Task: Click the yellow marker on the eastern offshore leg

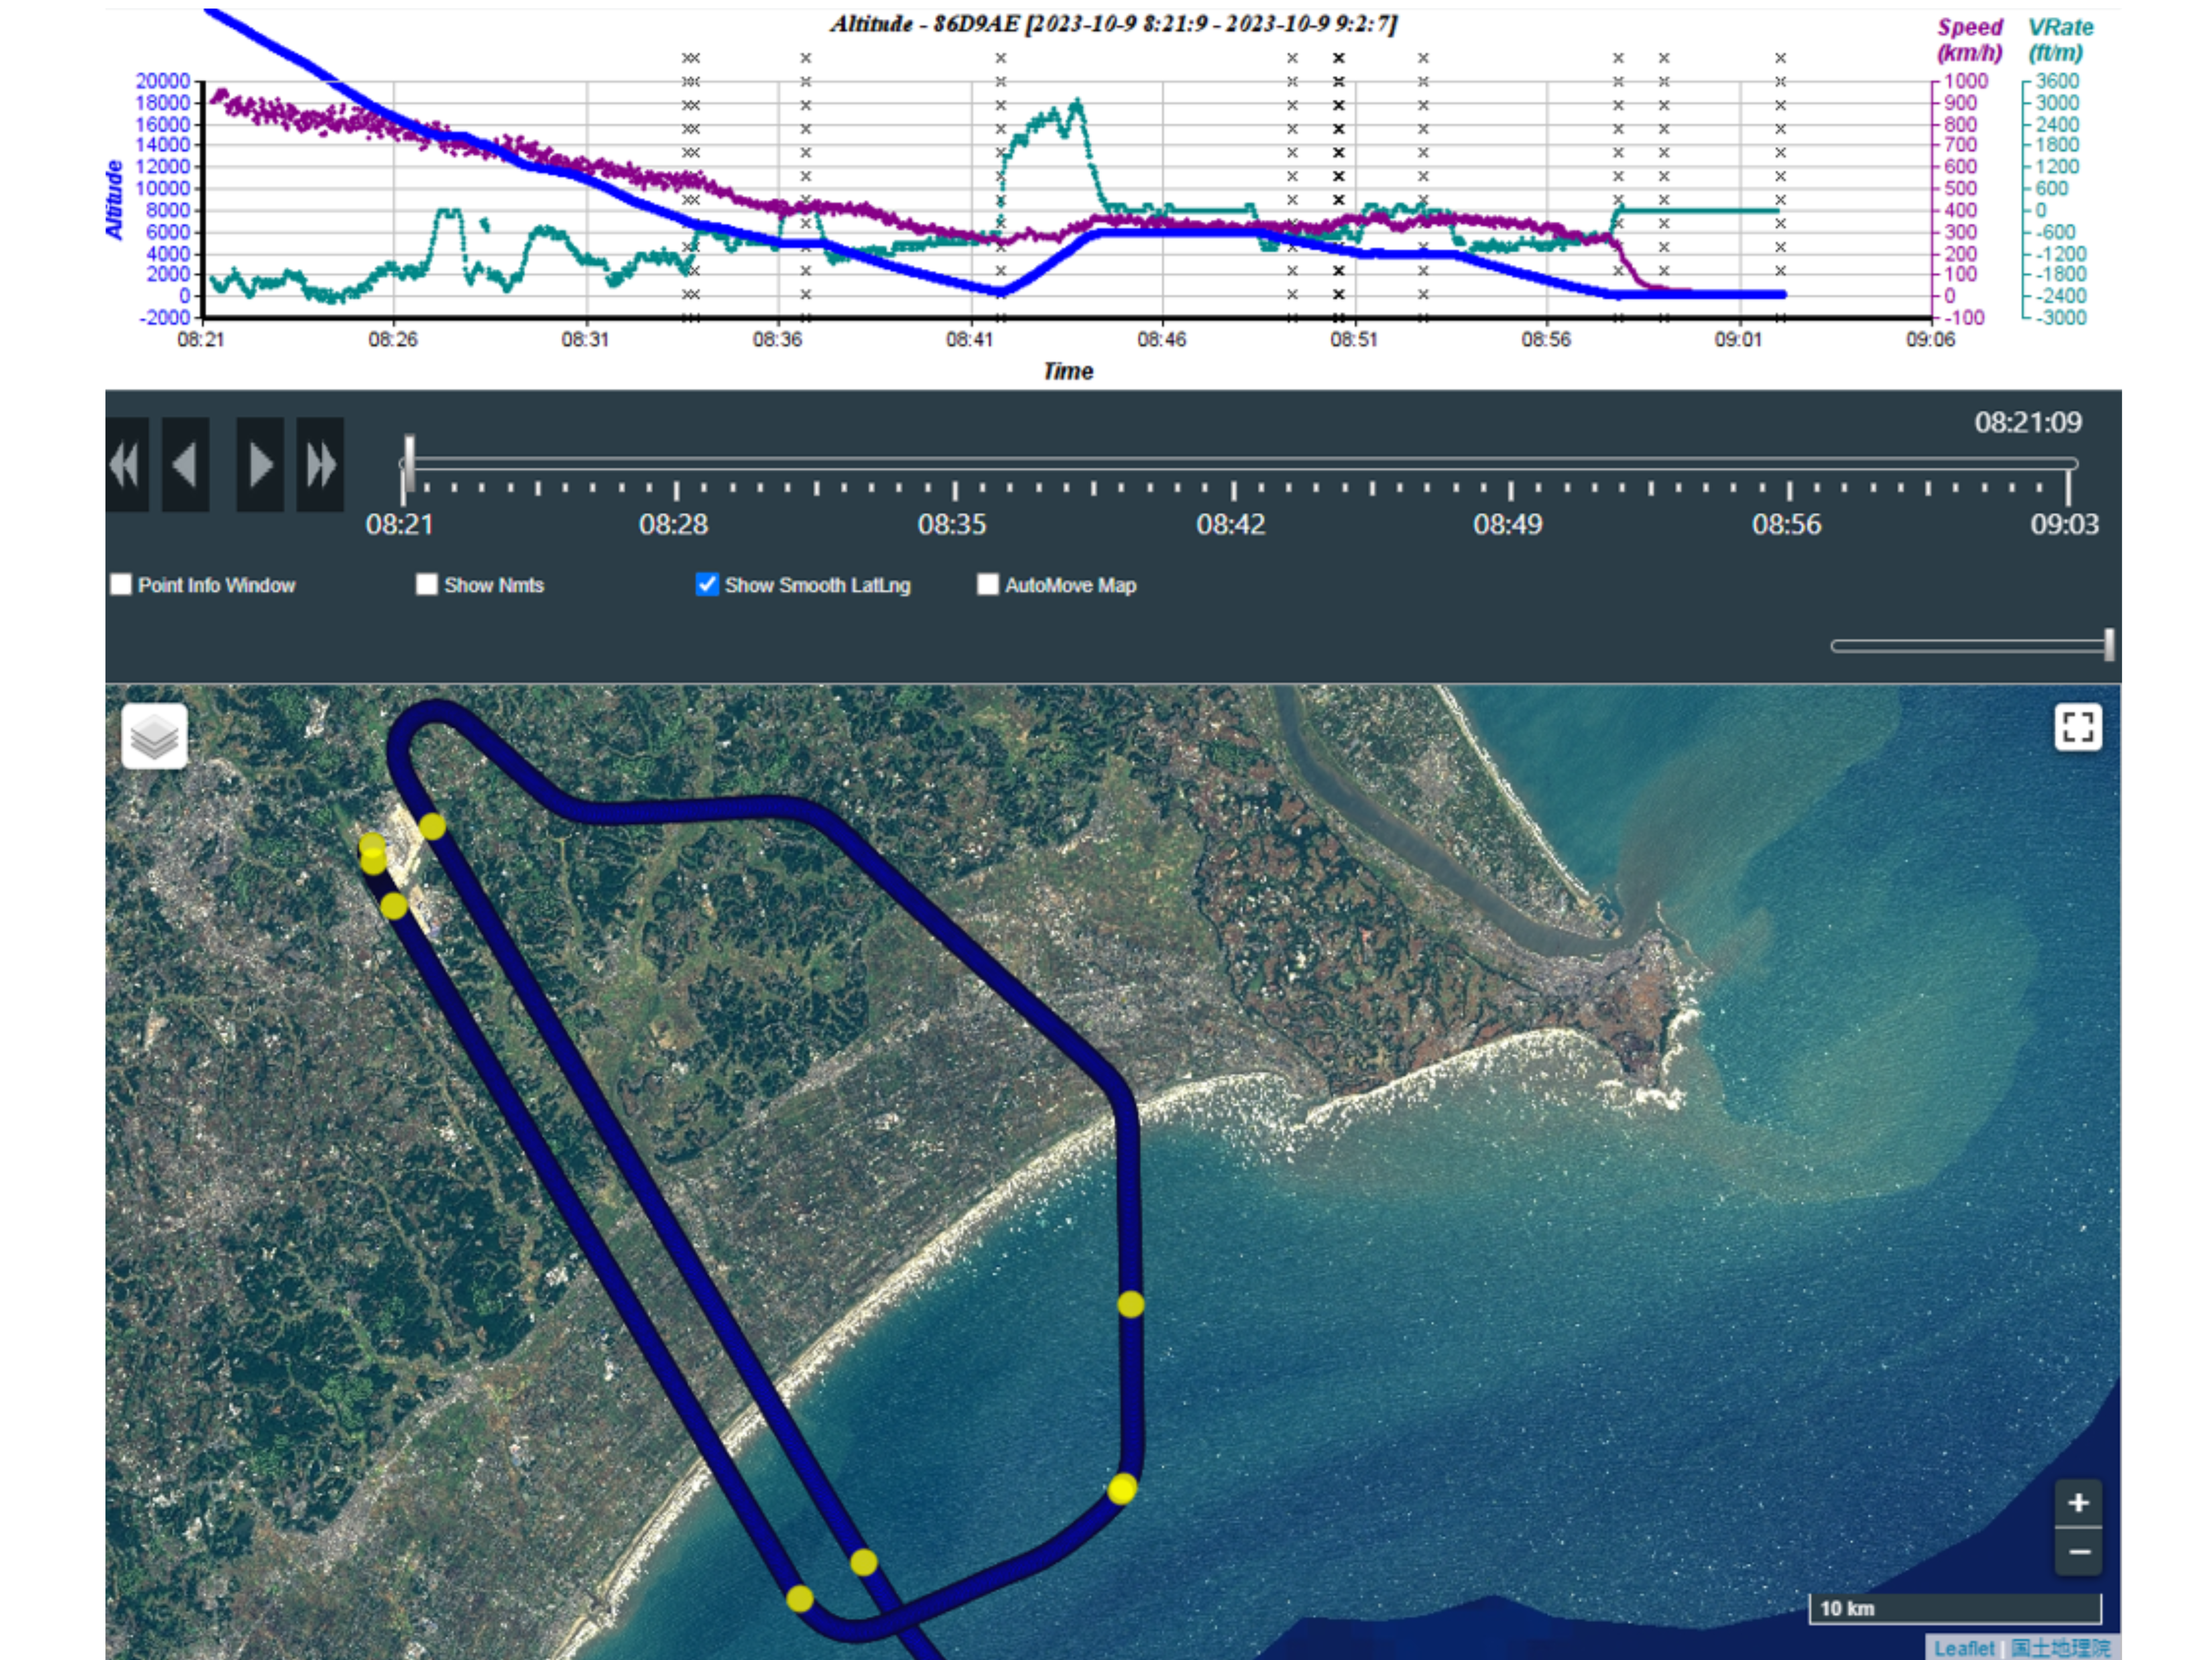Action: [x=1131, y=1304]
